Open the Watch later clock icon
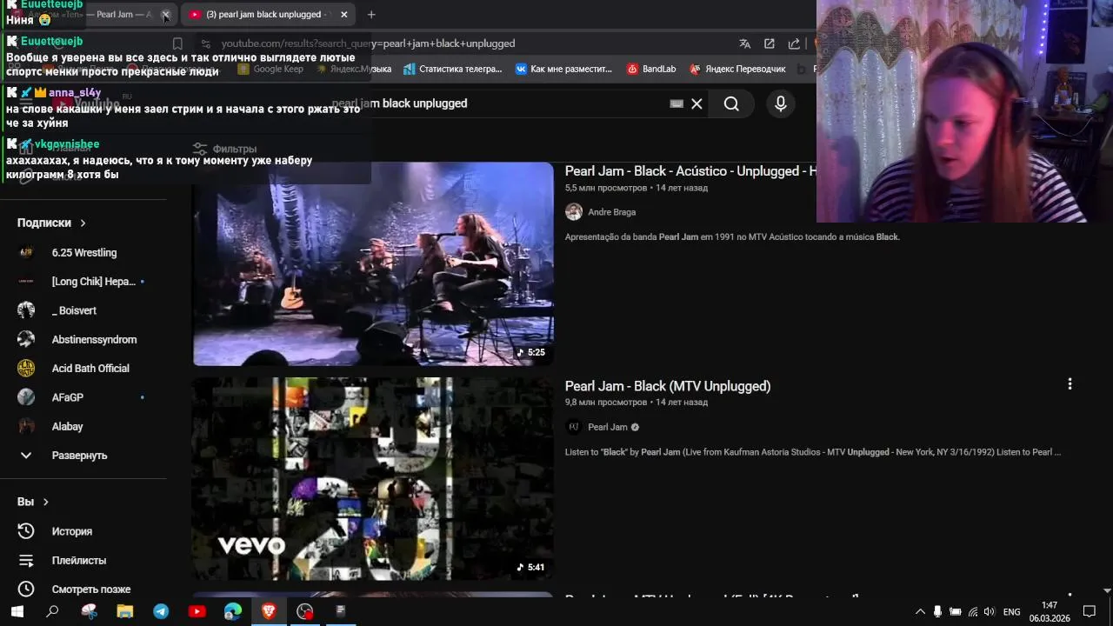 click(x=26, y=589)
